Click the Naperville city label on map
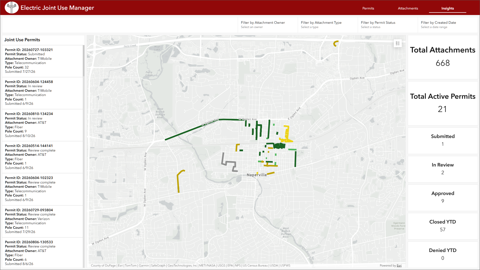 tap(257, 175)
